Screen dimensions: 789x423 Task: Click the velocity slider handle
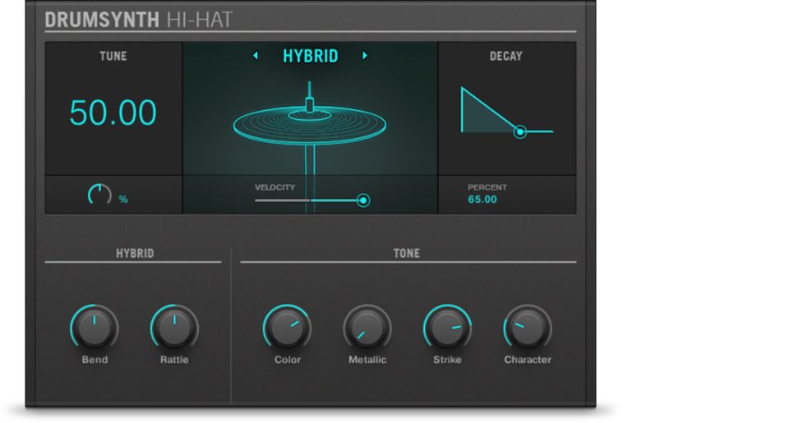363,200
